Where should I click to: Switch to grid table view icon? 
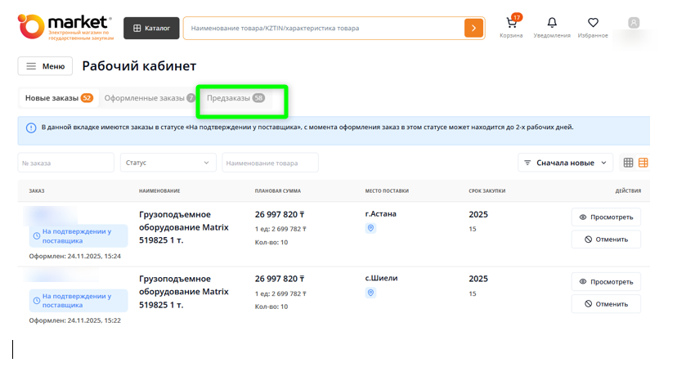[x=628, y=163]
